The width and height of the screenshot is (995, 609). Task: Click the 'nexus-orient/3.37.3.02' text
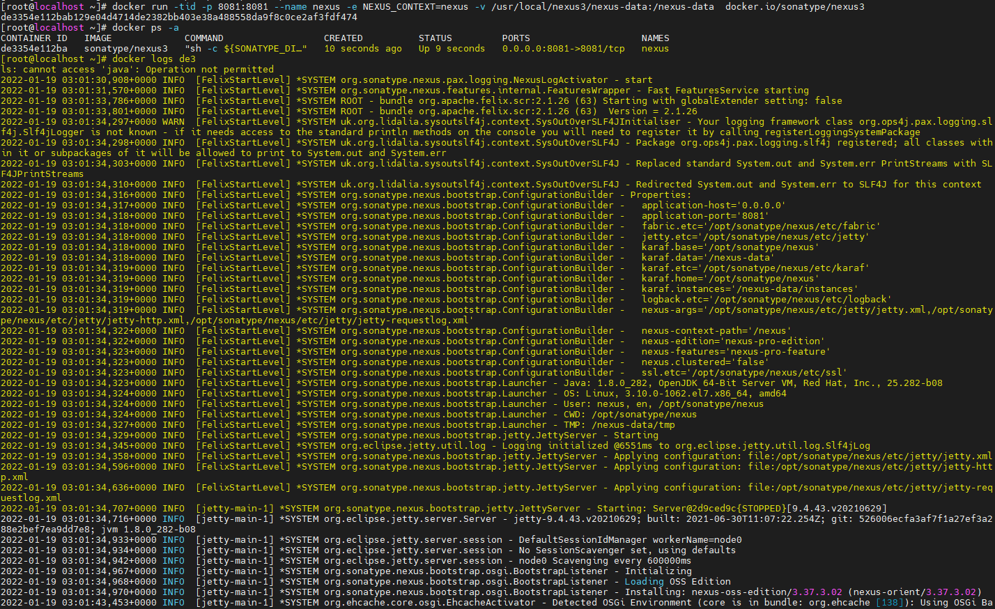pyautogui.click(x=915, y=592)
